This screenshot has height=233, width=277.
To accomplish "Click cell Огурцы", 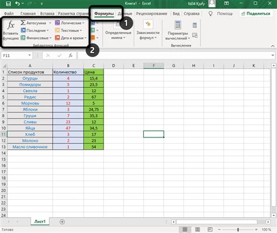I will point(30,78).
